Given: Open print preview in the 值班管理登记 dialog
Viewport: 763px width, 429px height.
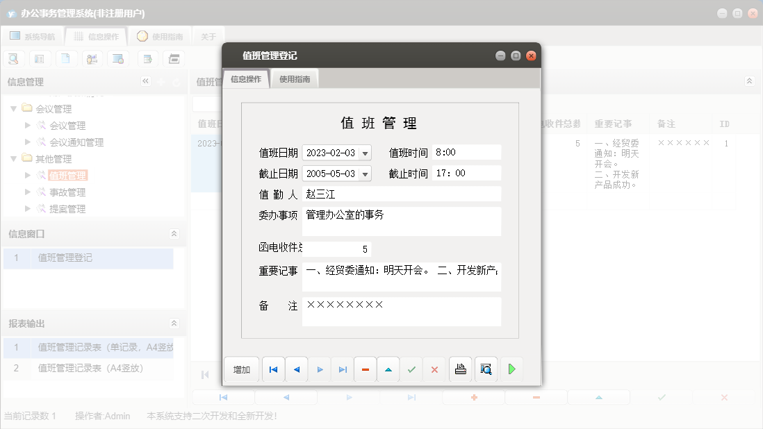Looking at the screenshot, I should [x=486, y=369].
